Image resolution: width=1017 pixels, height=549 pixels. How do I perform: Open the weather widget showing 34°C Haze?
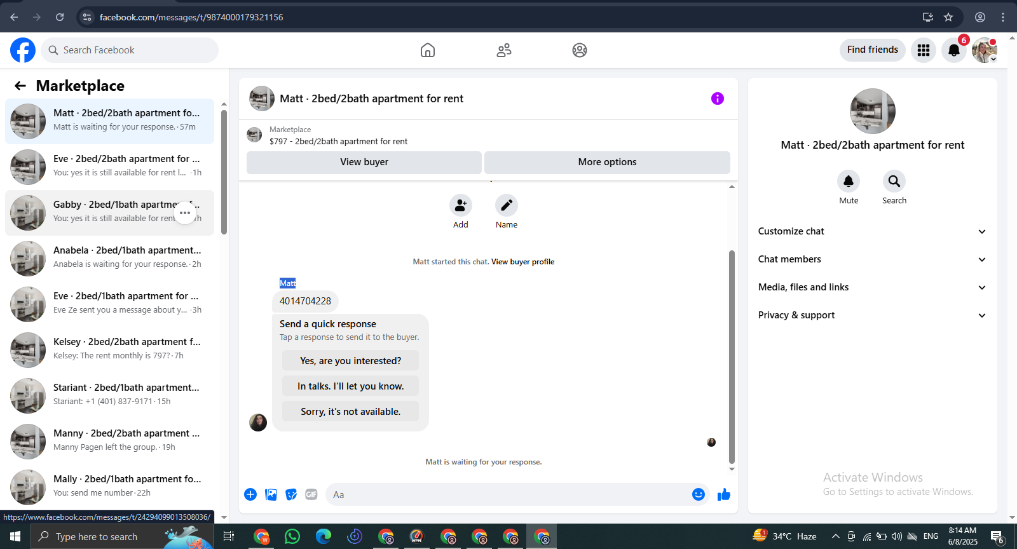[785, 536]
